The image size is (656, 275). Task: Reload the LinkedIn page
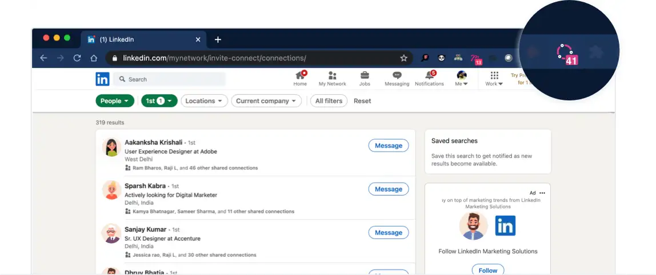tap(77, 58)
